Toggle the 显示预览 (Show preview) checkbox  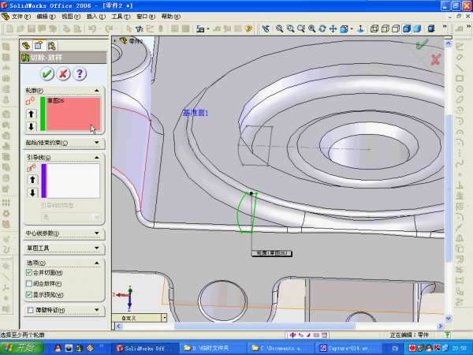click(x=29, y=294)
